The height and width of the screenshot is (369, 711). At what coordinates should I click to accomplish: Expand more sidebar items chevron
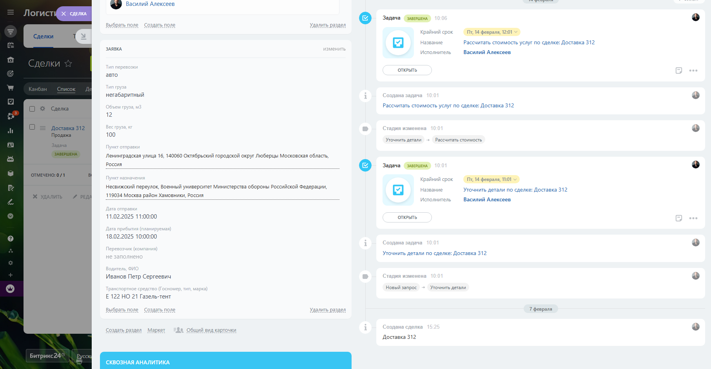(x=11, y=216)
